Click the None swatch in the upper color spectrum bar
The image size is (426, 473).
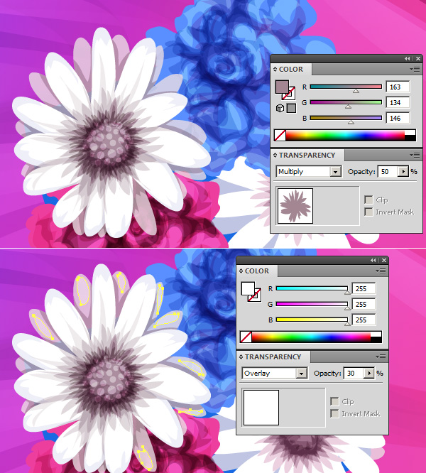tap(280, 135)
